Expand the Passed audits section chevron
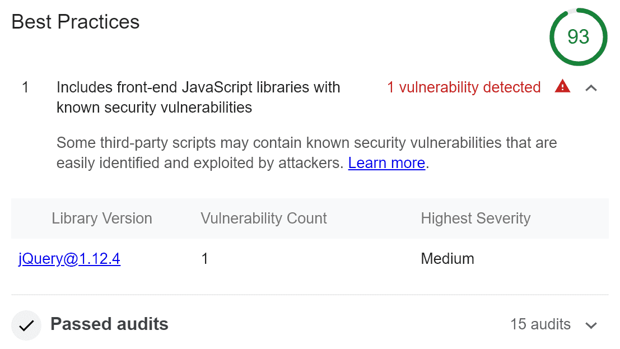This screenshot has width=620, height=349. [591, 325]
